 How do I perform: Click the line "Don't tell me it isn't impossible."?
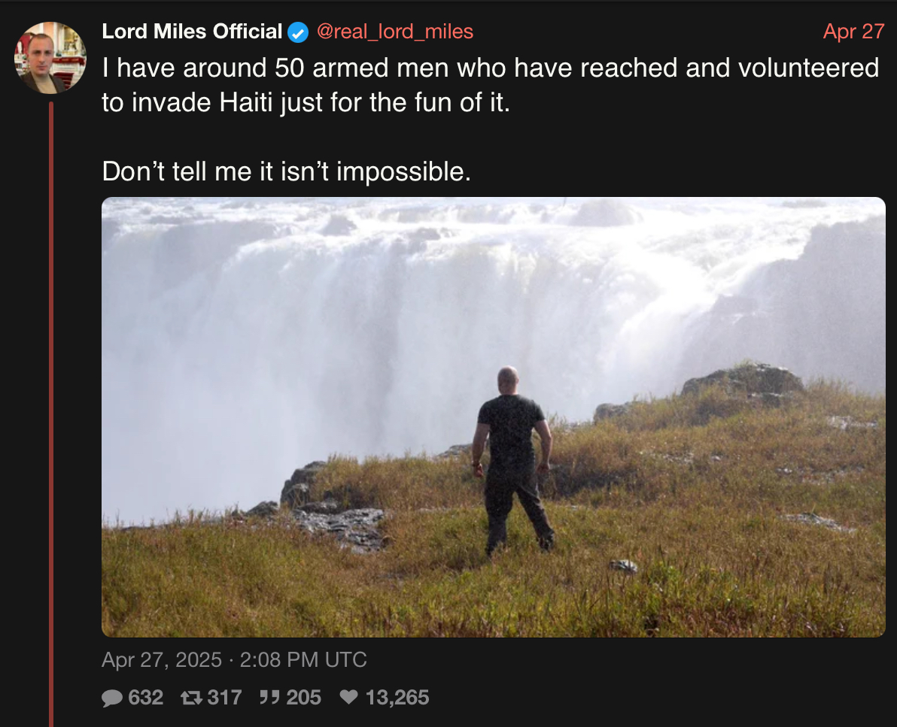pos(287,171)
